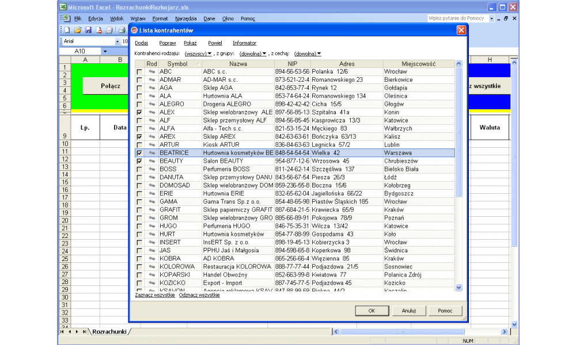Viewport: 576px width, 345px height.
Task: Check the AGA contractor checkbox
Action: [x=139, y=88]
